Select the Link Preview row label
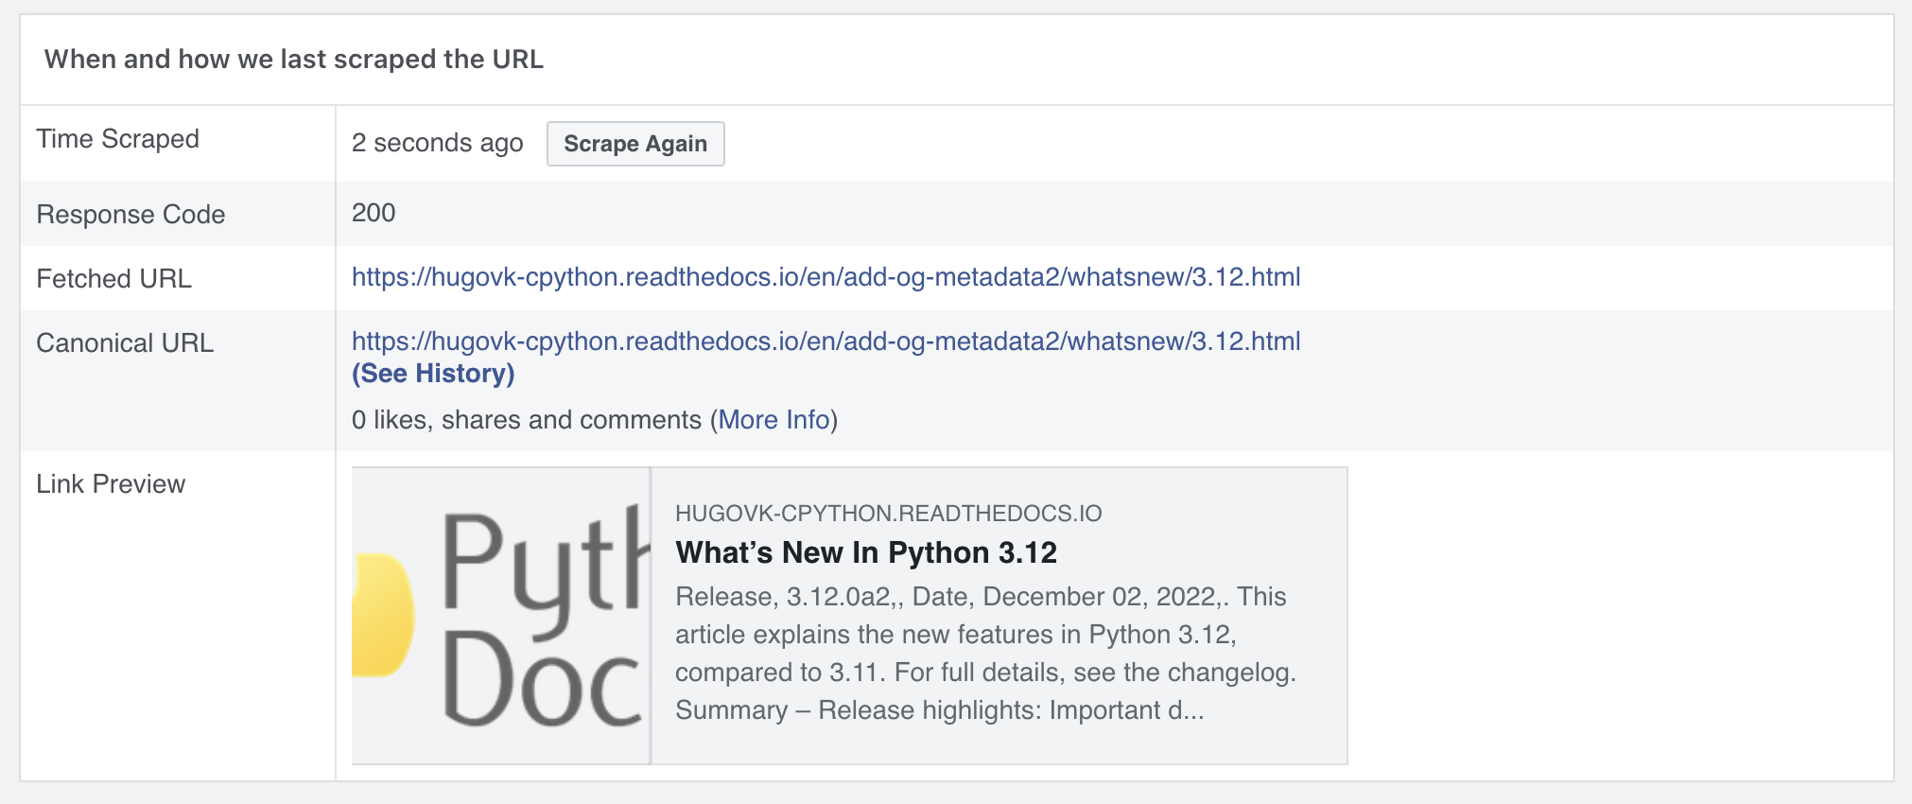This screenshot has height=804, width=1912. click(111, 484)
